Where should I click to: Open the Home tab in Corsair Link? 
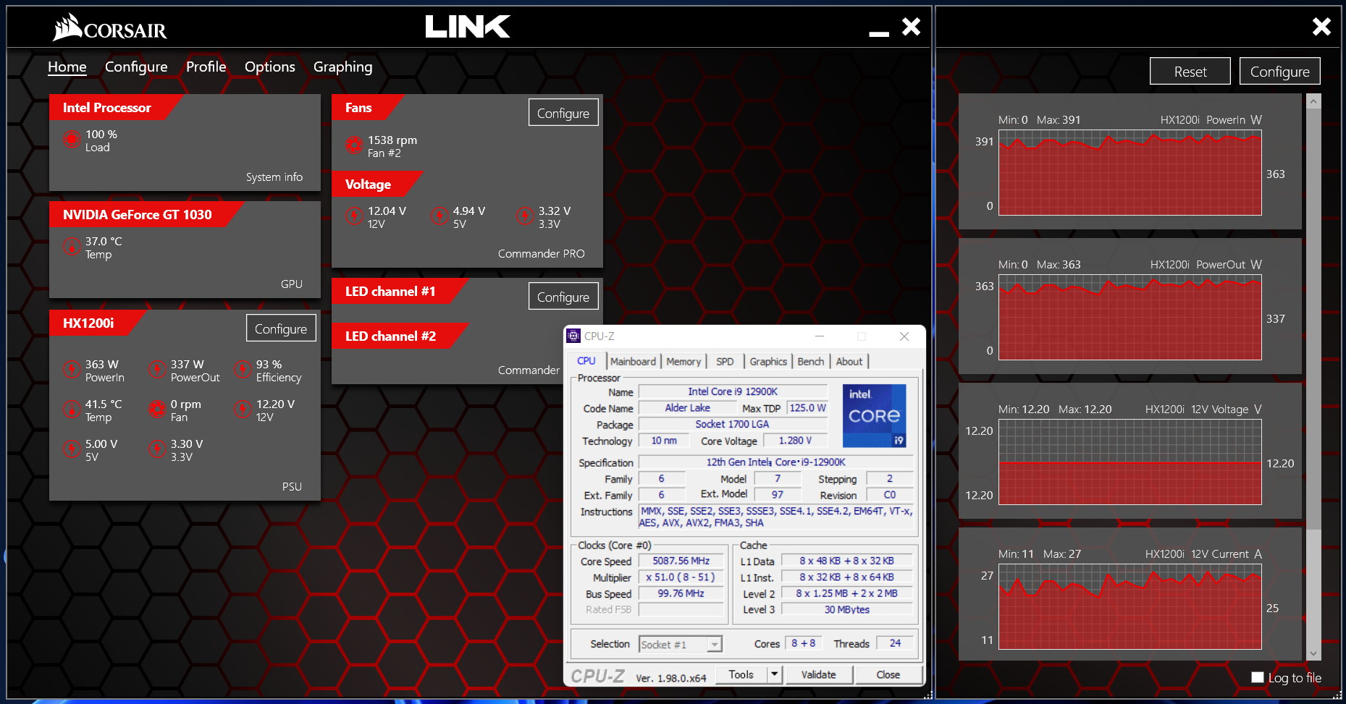tap(67, 67)
